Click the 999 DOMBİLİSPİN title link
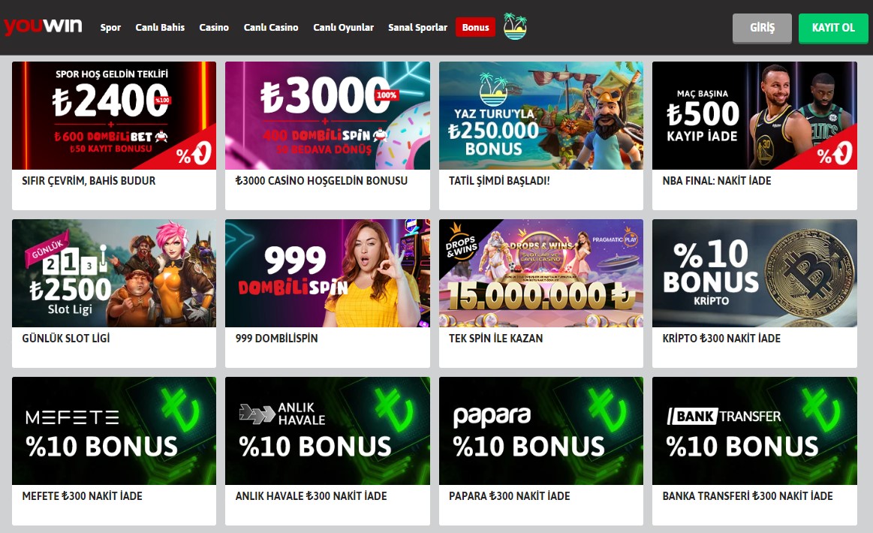Viewport: 873px width, 533px height. (277, 338)
